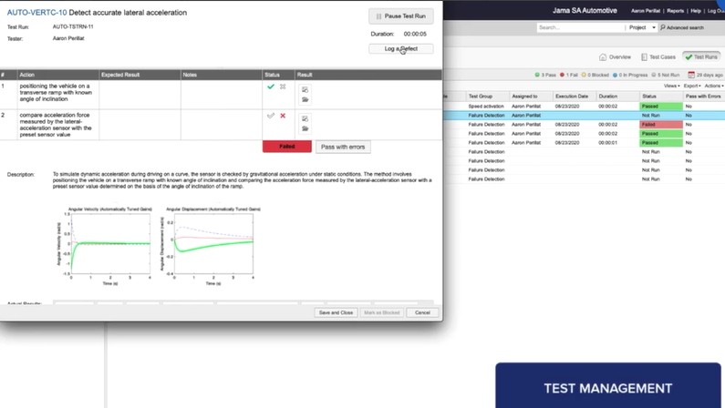The image size is (725, 408).
Task: Cancel the test run dialog
Action: [422, 312]
